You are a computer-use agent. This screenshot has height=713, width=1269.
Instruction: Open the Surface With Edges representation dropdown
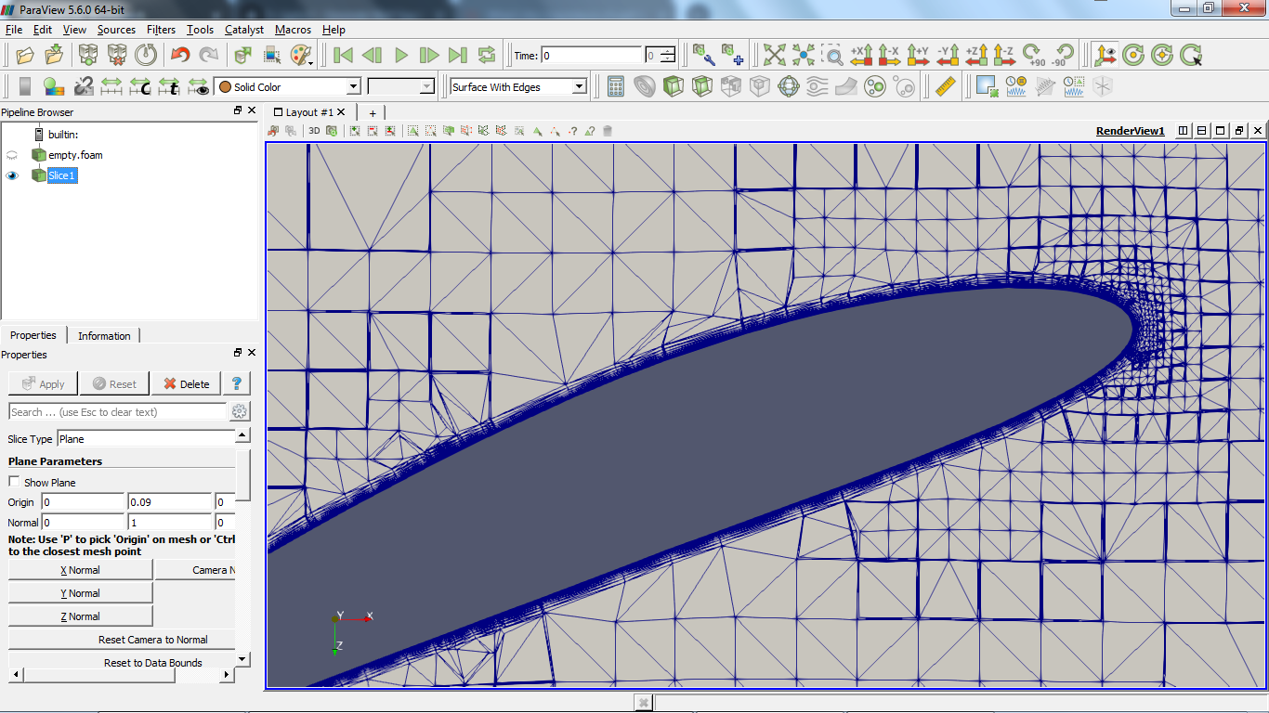518,86
